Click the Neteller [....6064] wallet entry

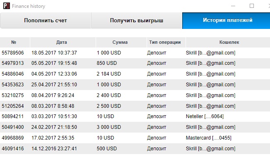205,116
